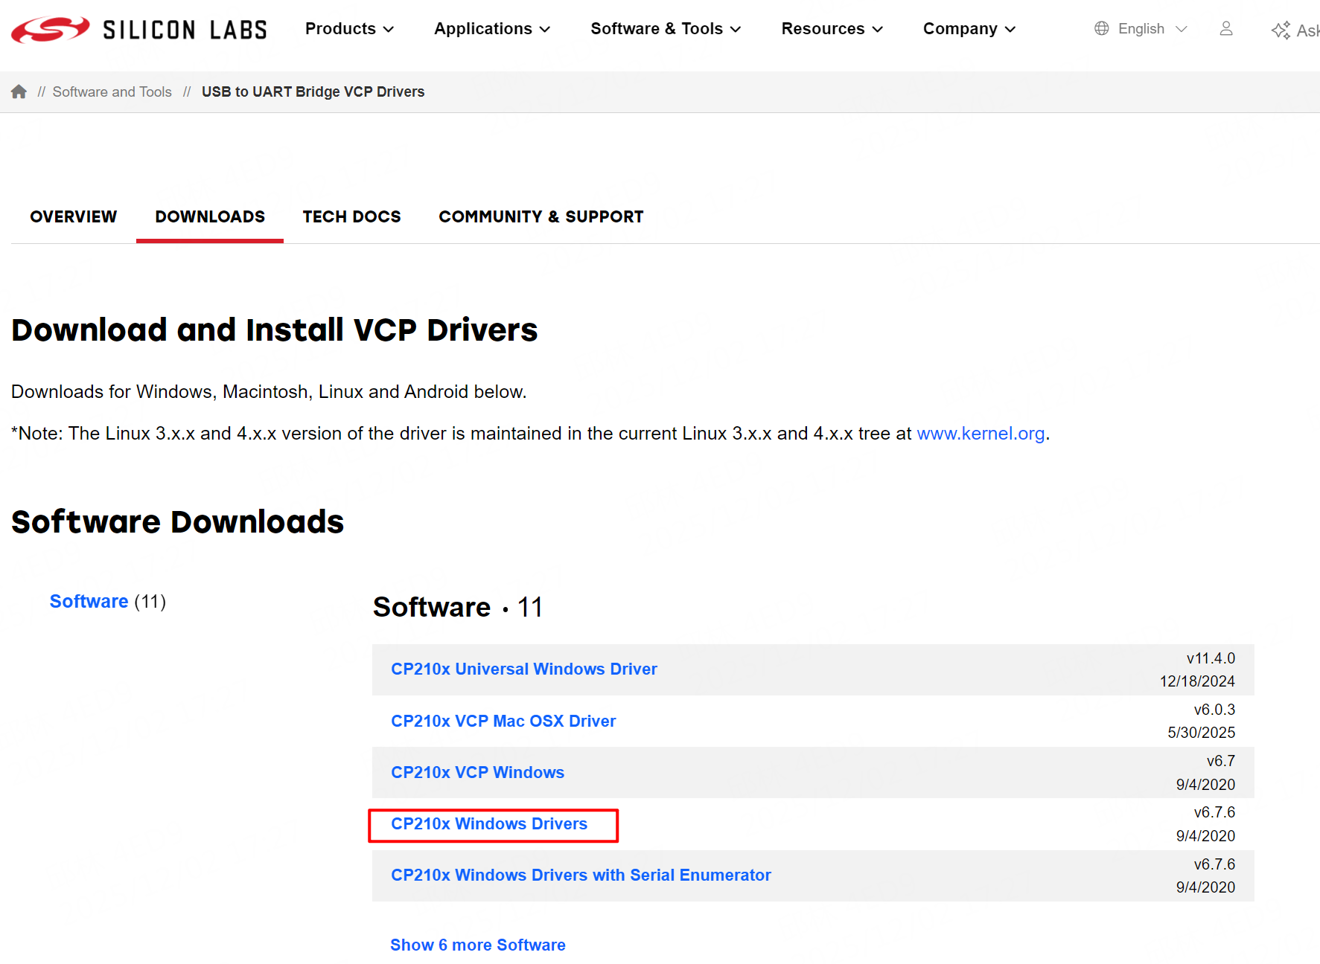
Task: Click the 12/18/2024 date text
Action: coord(1197,681)
